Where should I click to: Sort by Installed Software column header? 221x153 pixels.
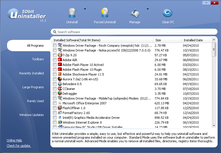coord(102,40)
